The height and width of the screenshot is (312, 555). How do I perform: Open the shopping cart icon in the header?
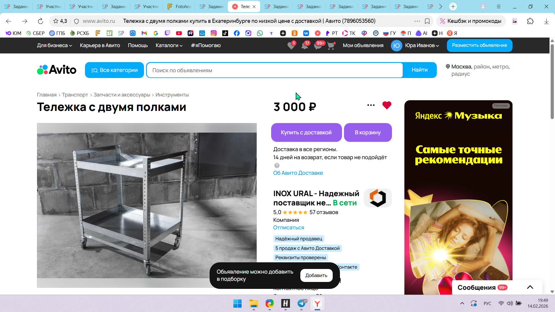tap(331, 46)
